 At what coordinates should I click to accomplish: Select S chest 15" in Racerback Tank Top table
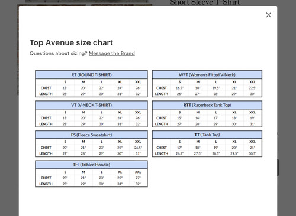point(179,118)
